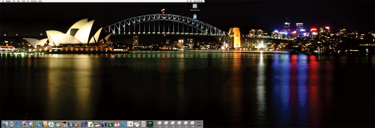Open the File menu
The image size is (375, 128).
14,1
